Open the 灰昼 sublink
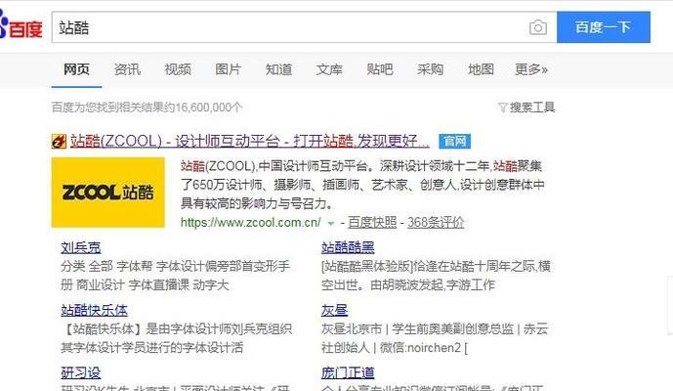This screenshot has width=673, height=391. (x=334, y=310)
